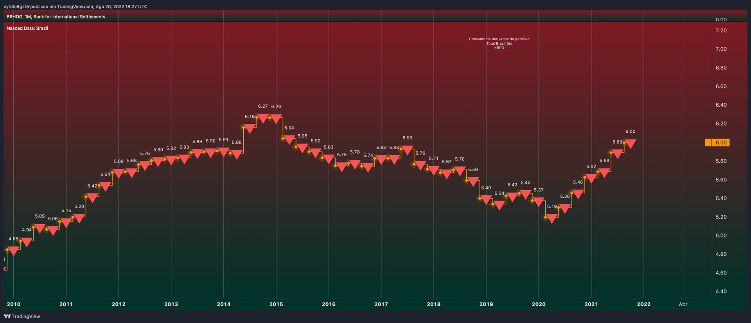This screenshot has height=323, width=751.
Task: Click the Abr label on the time axis
Action: pos(683,304)
